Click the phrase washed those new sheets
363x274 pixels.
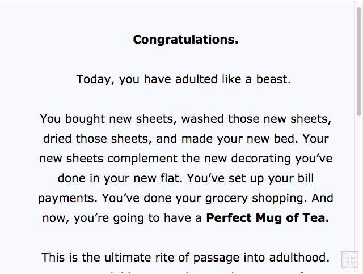256,119
